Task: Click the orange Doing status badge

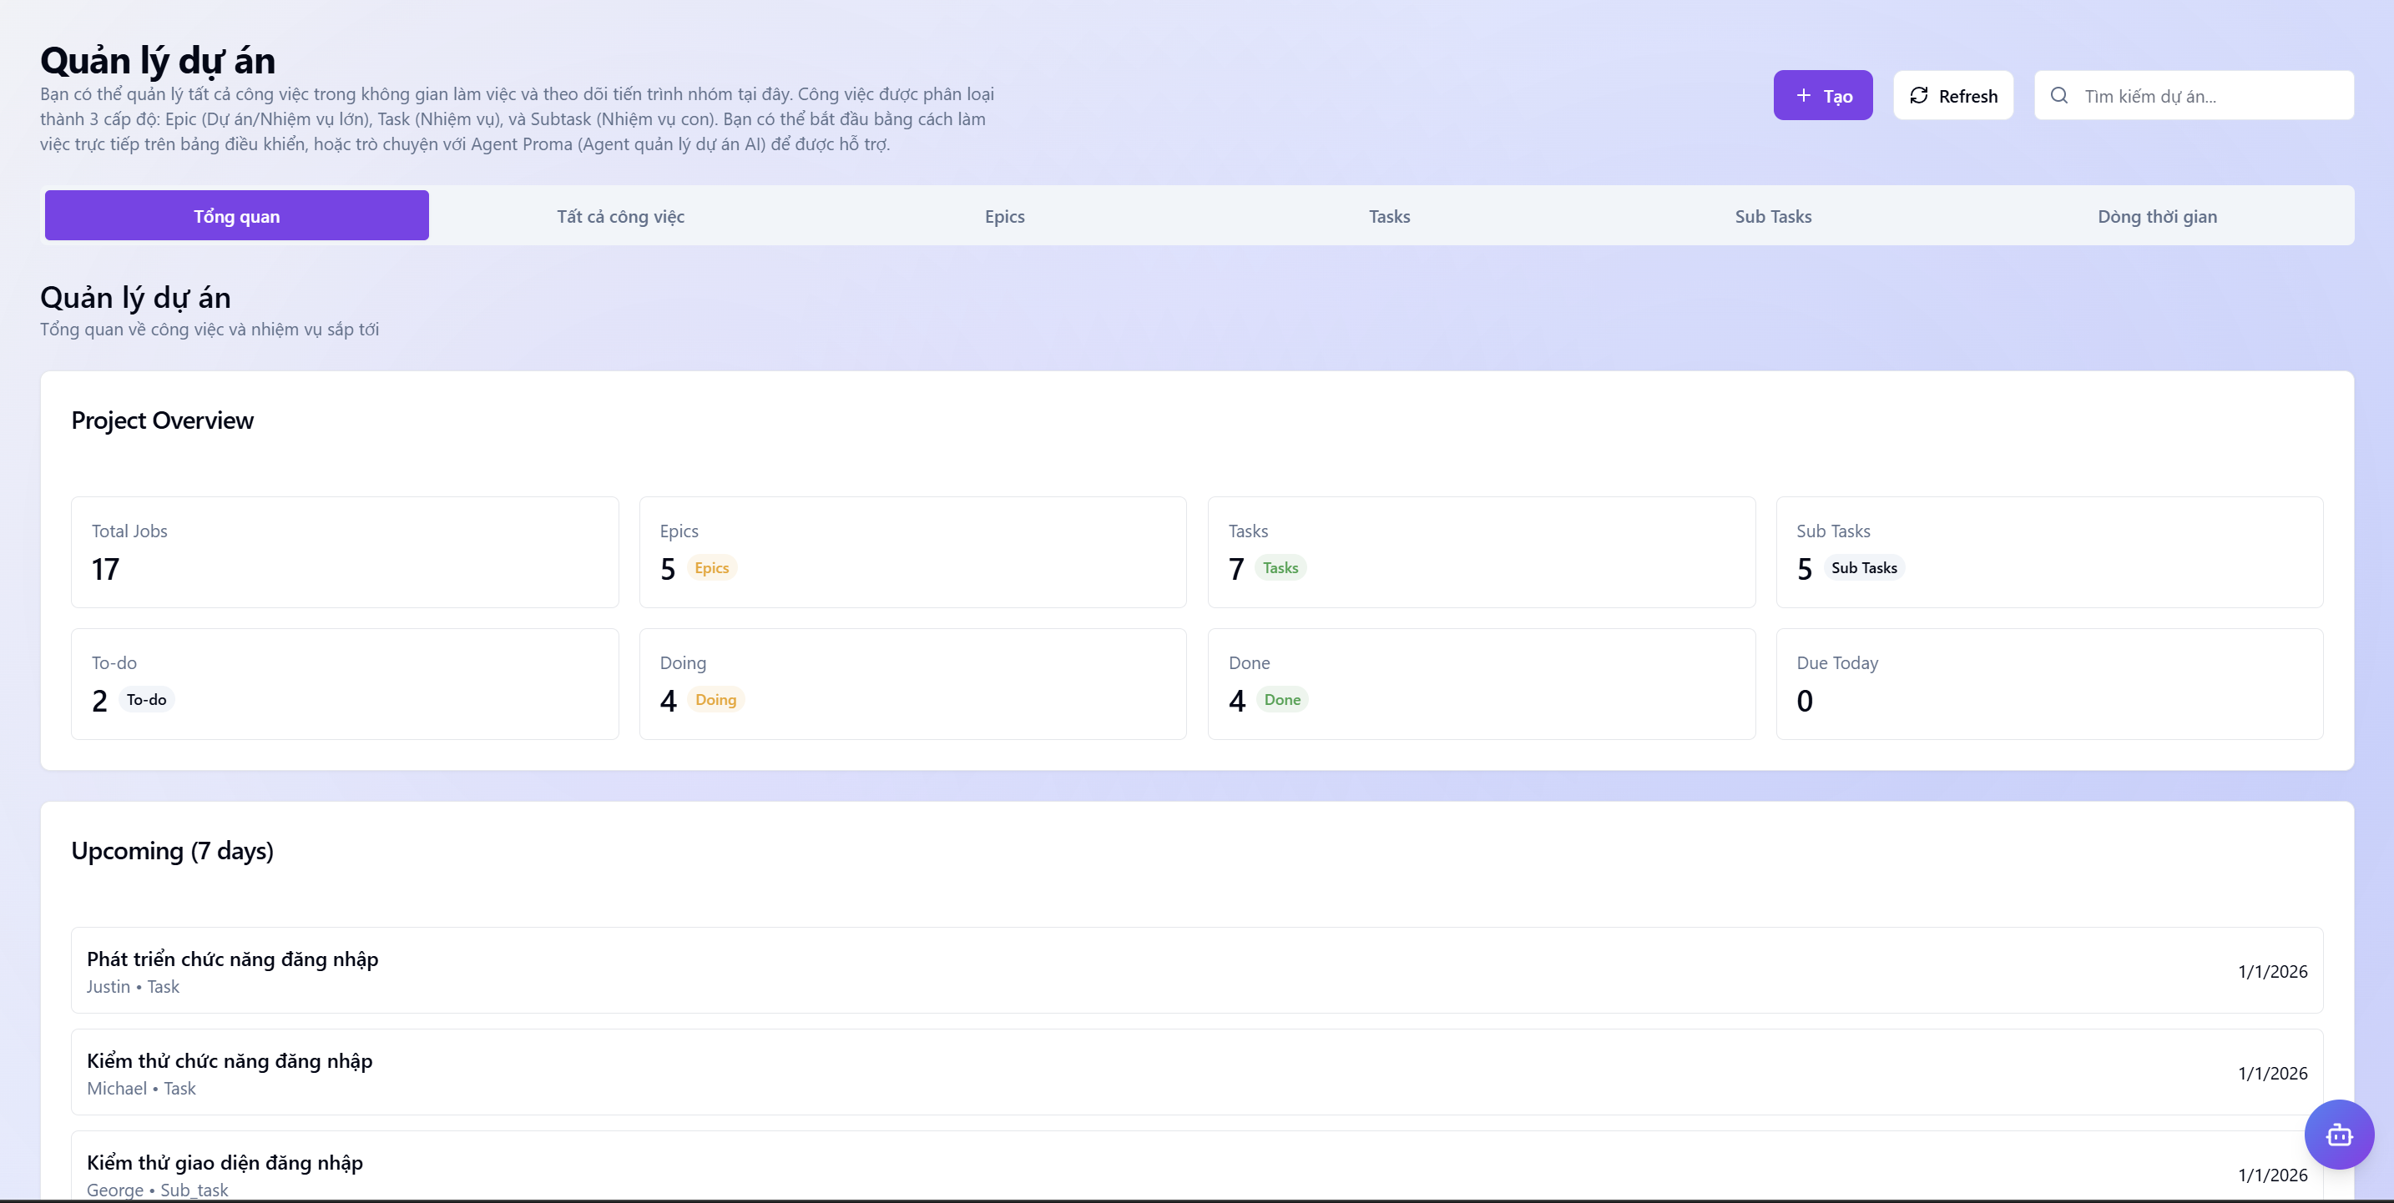Action: tap(715, 699)
